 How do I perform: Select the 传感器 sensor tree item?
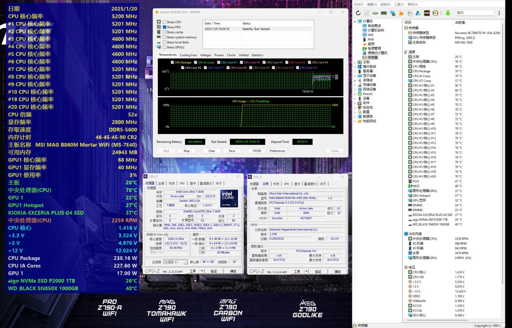click(370, 58)
